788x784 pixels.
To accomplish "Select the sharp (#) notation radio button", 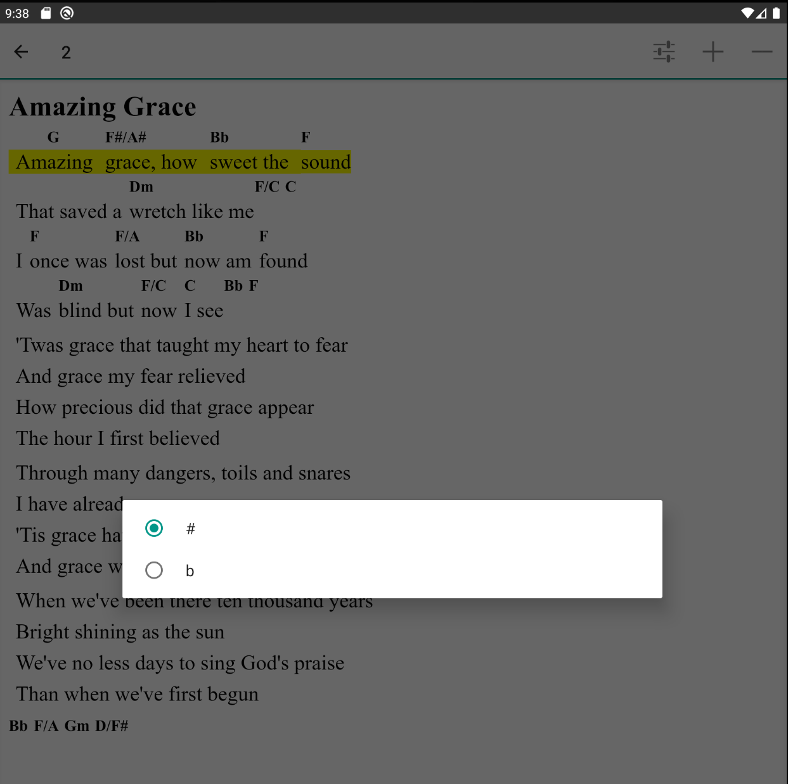I will point(153,527).
